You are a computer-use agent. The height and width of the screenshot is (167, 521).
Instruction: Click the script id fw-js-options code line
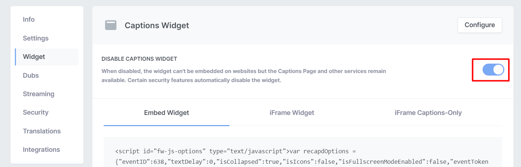click(232, 151)
